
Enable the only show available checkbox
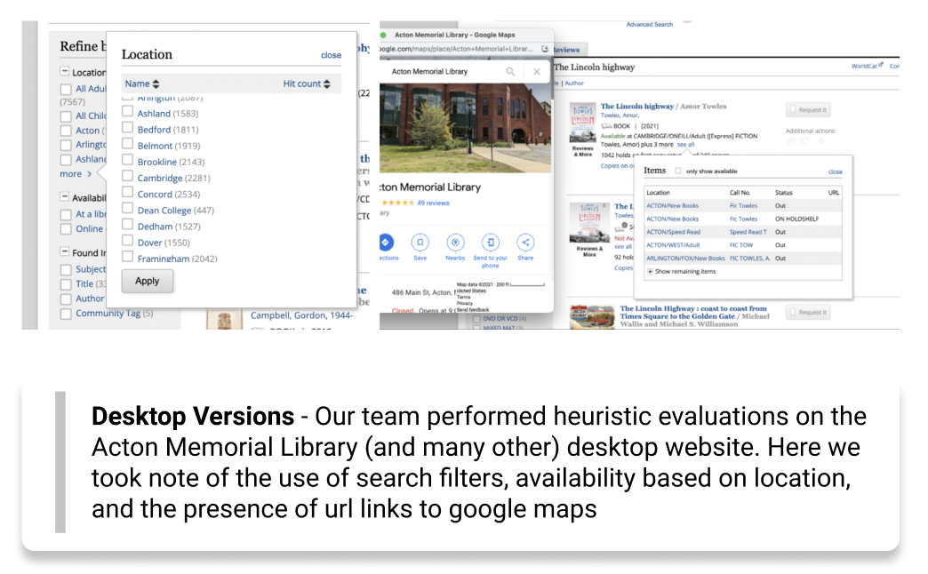click(678, 171)
